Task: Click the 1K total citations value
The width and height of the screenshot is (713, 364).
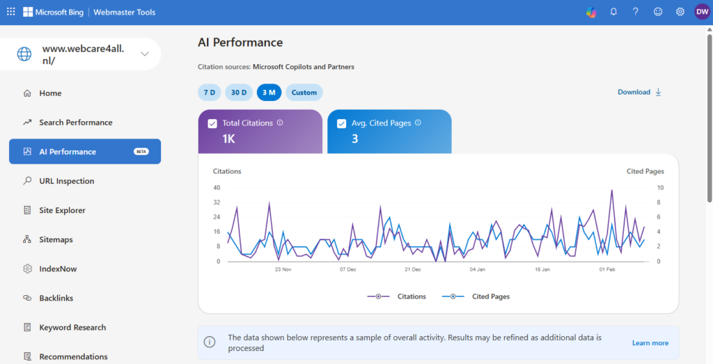Action: tap(228, 139)
